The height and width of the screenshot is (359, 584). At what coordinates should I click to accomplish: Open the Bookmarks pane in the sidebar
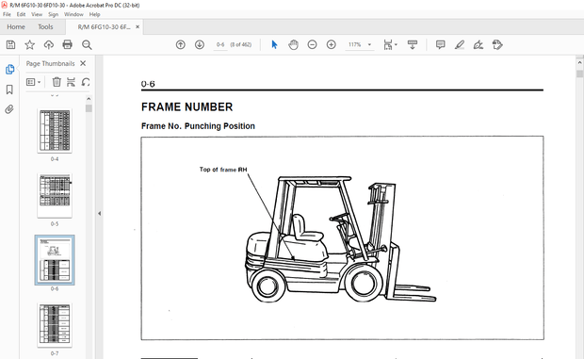pyautogui.click(x=9, y=90)
